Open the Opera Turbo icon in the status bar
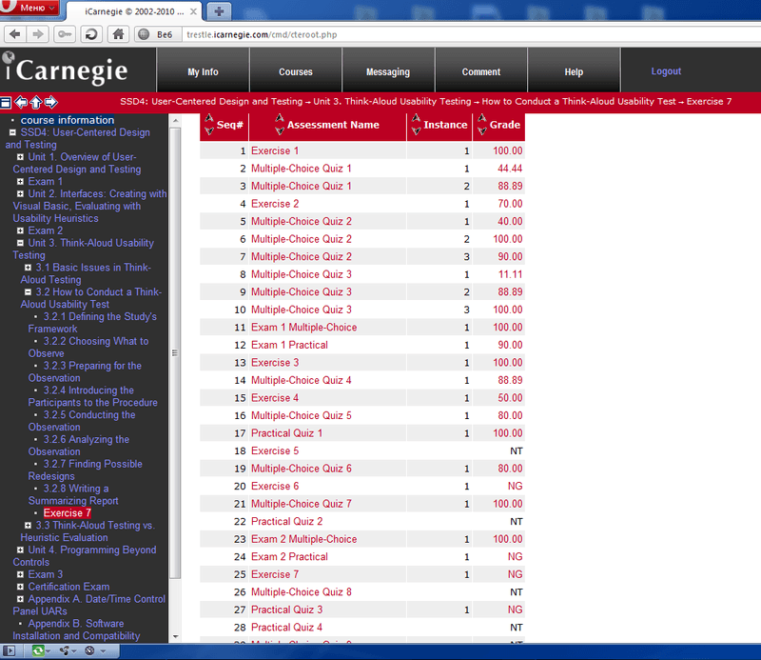This screenshot has width=761, height=660. tap(89, 650)
